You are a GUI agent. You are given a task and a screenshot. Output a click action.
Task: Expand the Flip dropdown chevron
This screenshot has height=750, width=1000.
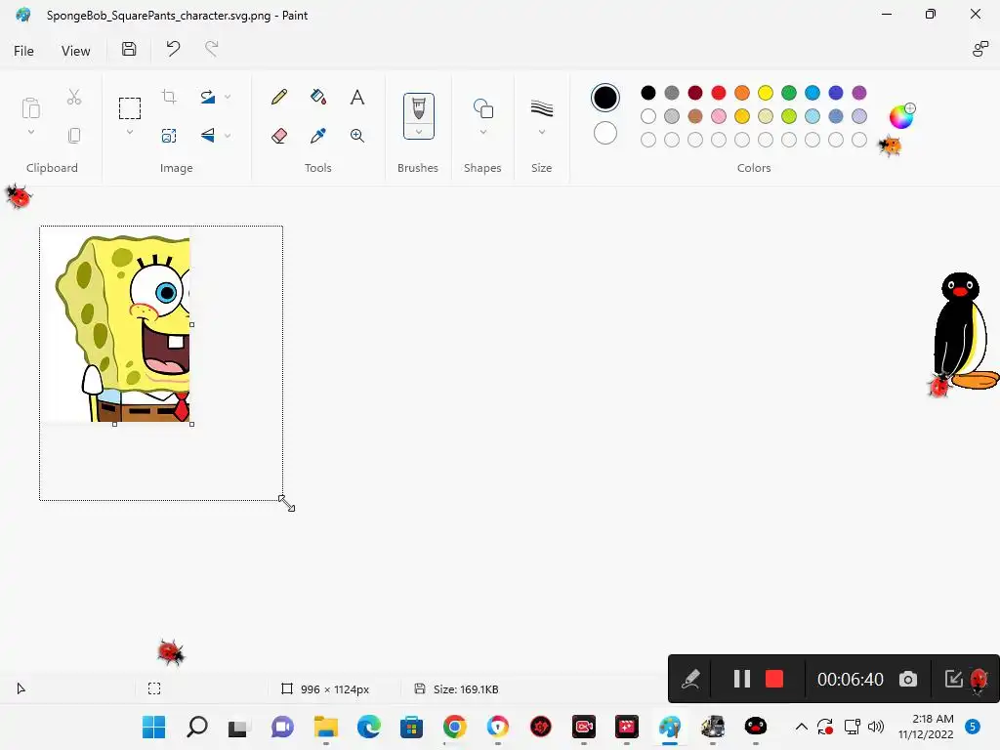click(228, 135)
